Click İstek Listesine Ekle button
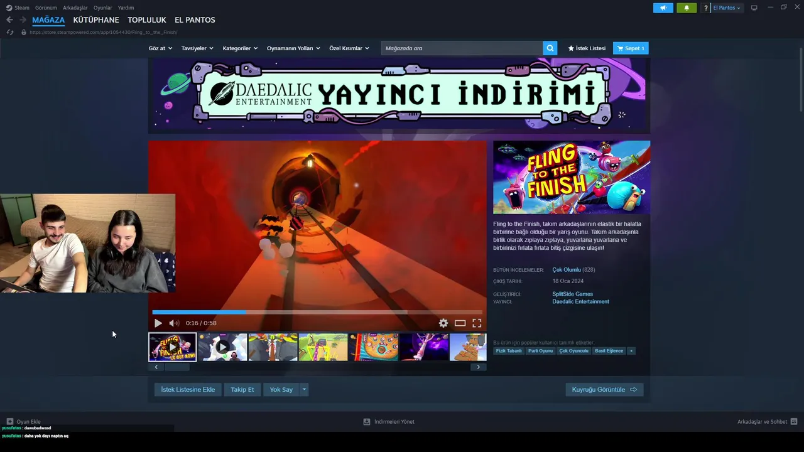Image resolution: width=804 pixels, height=452 pixels. (188, 390)
